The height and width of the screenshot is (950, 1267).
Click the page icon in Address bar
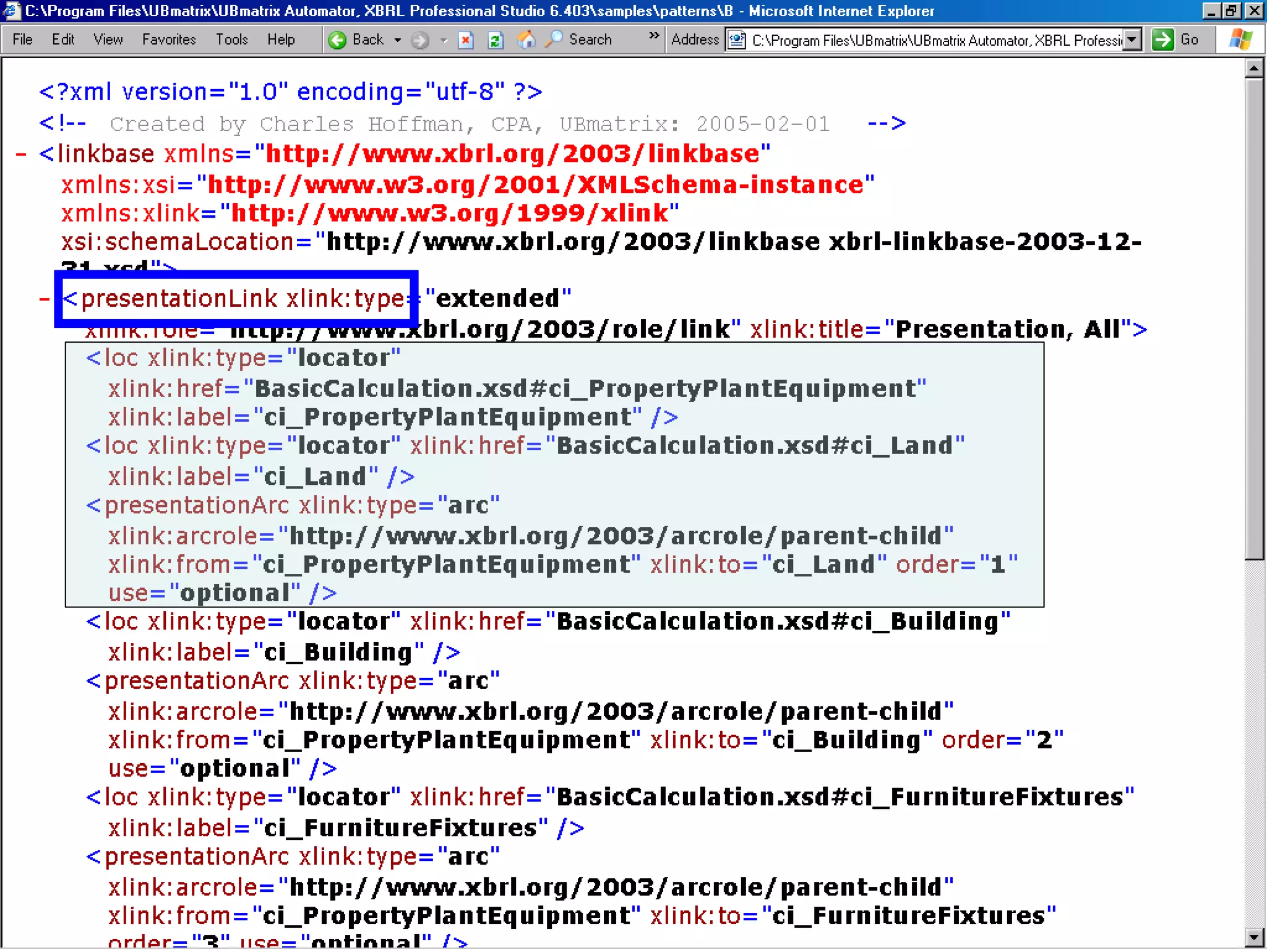[736, 40]
